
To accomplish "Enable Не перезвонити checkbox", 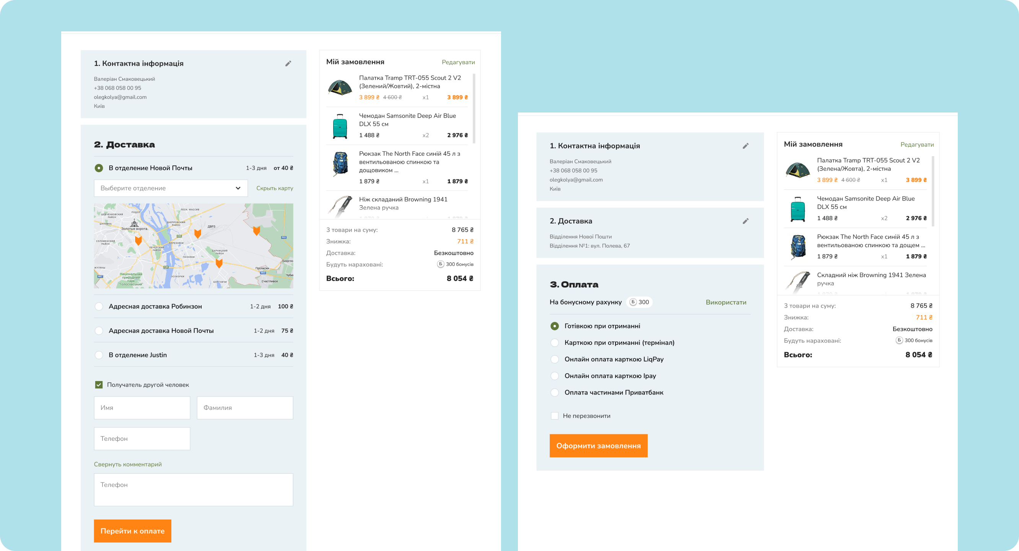I will point(555,416).
